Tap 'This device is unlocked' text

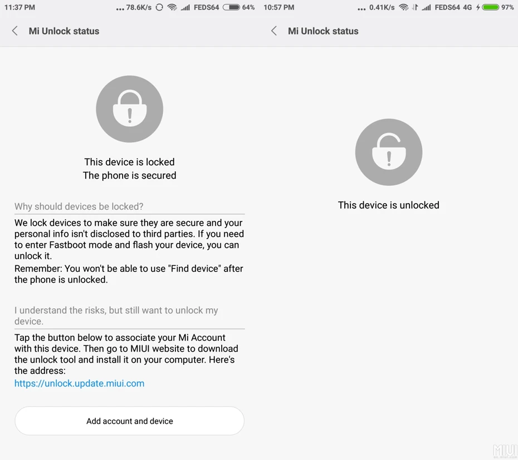(x=389, y=205)
